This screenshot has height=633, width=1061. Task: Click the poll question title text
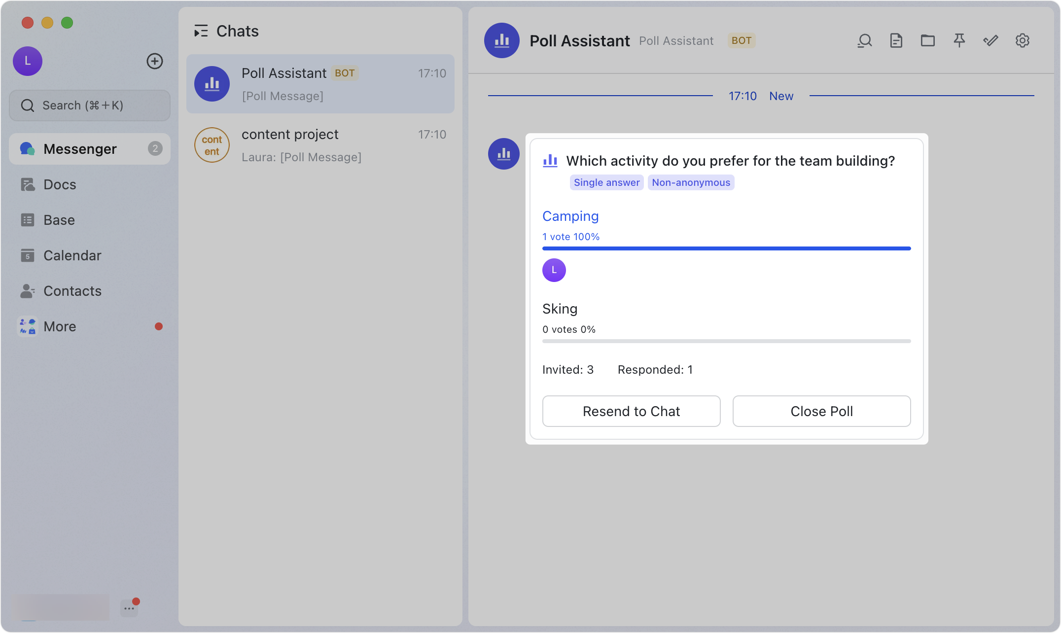coord(730,161)
